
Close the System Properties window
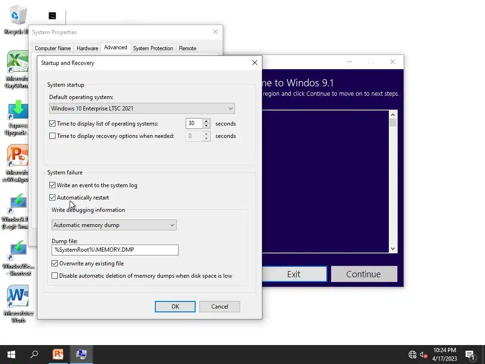[216, 32]
